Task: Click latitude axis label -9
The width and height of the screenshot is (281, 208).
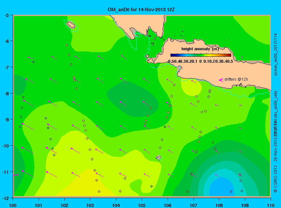Action: (x=6, y=119)
